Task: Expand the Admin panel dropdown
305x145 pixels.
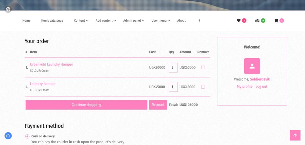Action: [x=133, y=21]
